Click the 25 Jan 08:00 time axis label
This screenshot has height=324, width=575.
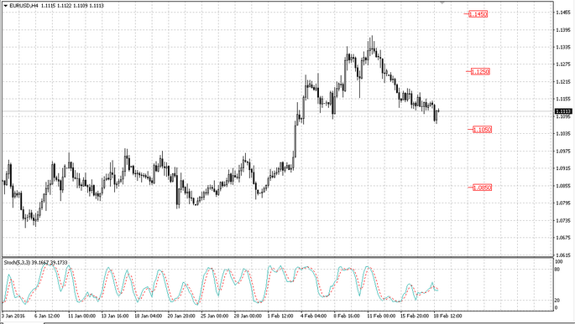[x=215, y=316]
